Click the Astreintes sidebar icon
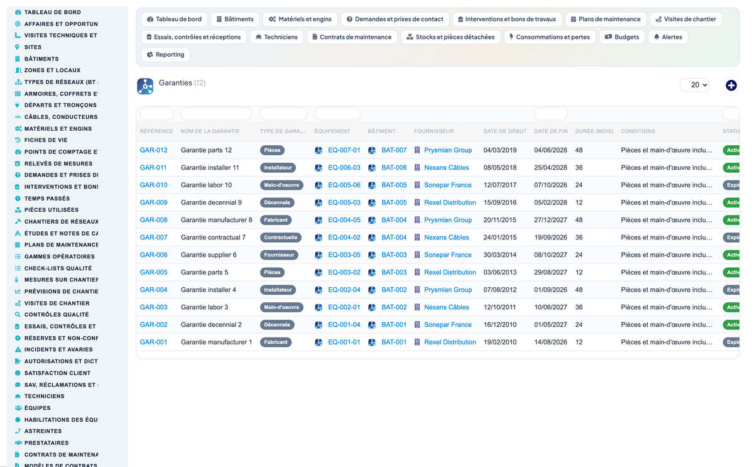Screen dimensions: 754x467 [x=18, y=431]
